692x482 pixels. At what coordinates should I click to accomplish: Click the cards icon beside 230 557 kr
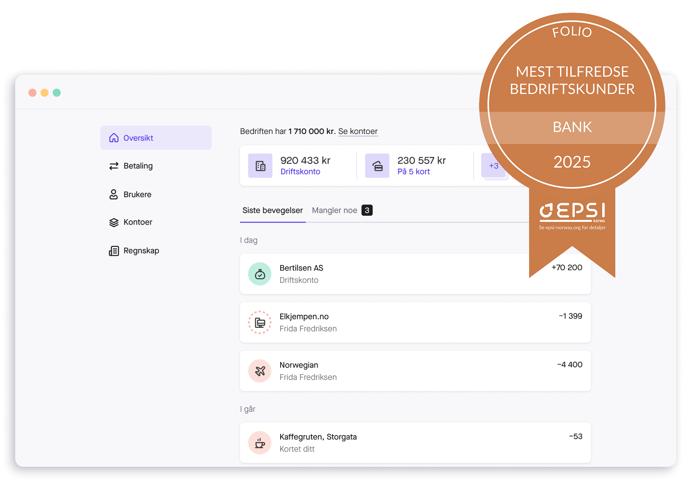click(x=377, y=166)
